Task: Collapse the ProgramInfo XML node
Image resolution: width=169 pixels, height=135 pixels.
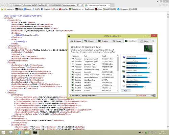Action: [6, 20]
